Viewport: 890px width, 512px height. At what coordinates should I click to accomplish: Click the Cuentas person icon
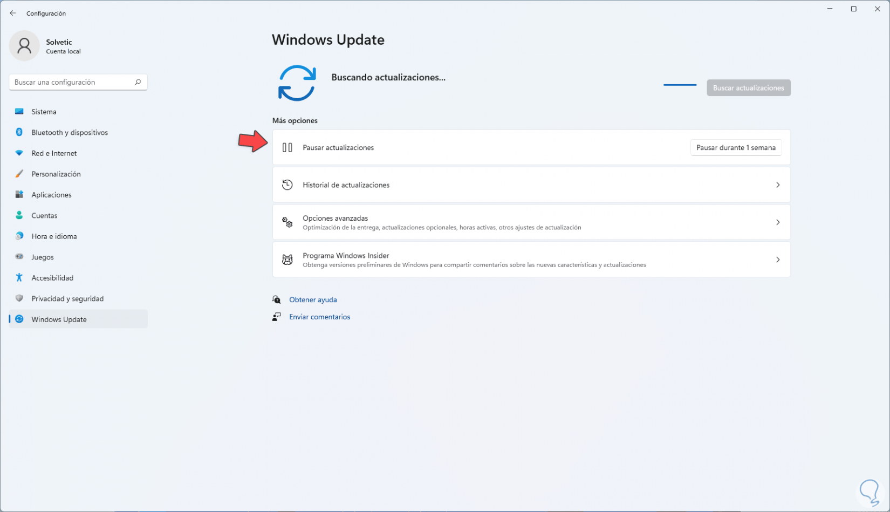[19, 215]
